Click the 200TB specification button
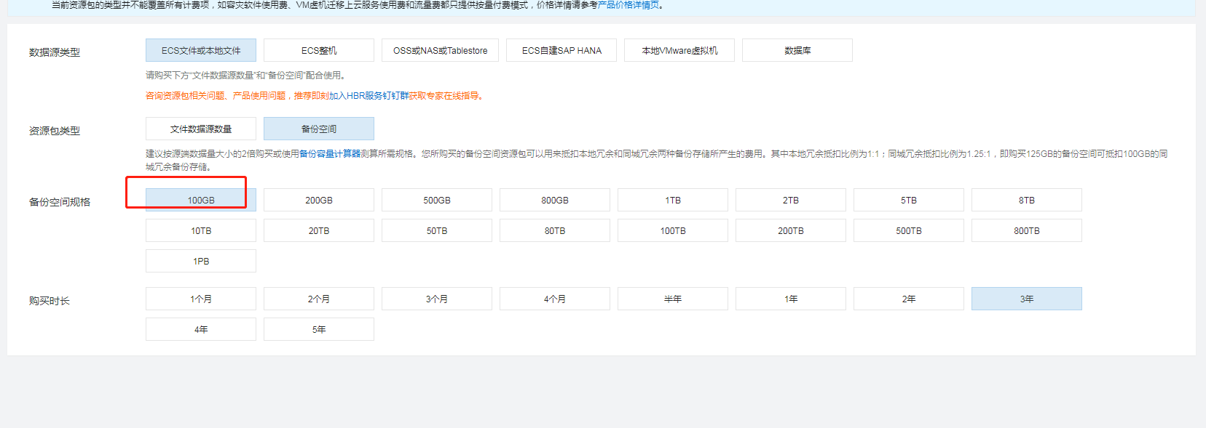 [x=791, y=230]
